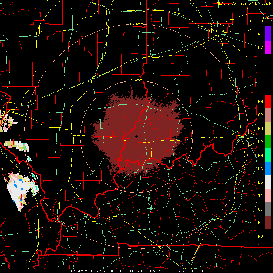Screen dimensions: 273x273
Task: Click the GC gray legend swatch
Action: (x=268, y=209)
